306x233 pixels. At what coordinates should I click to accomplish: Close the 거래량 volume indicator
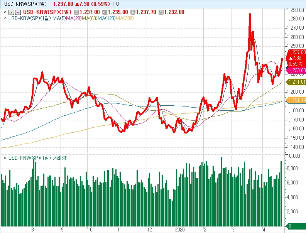tap(5, 158)
